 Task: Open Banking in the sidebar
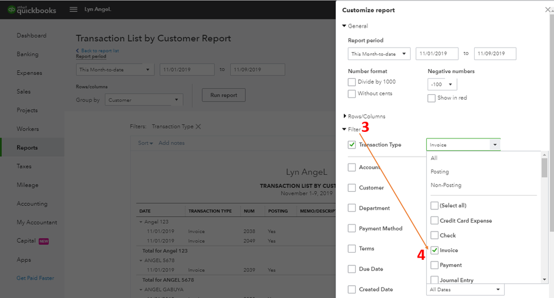pos(28,54)
